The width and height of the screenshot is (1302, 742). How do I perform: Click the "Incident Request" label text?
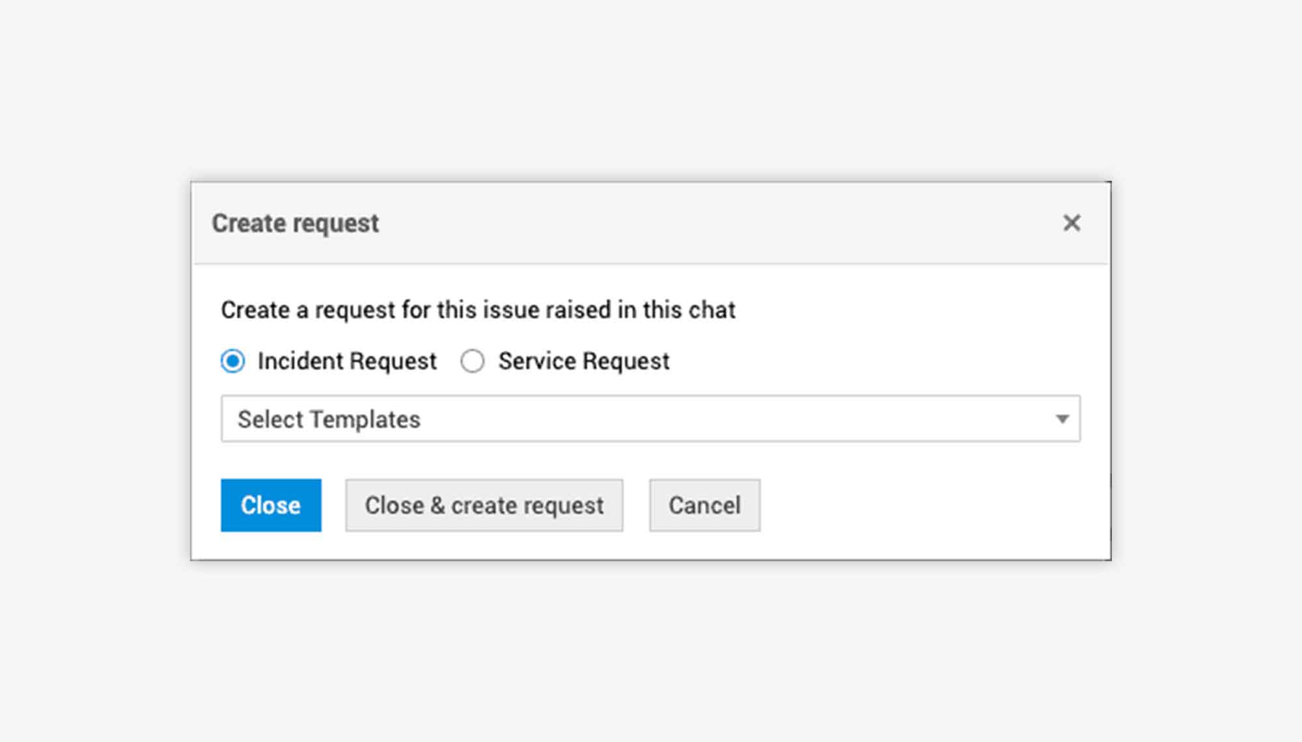[347, 361]
